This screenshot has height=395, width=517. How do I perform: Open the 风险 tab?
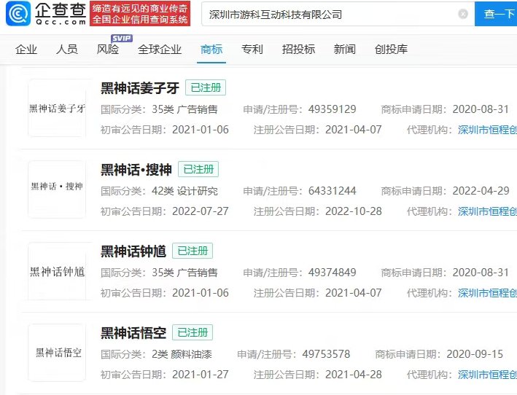click(x=108, y=50)
